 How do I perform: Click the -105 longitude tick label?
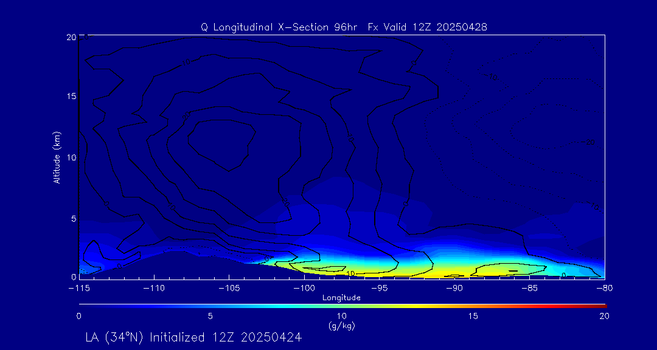(x=229, y=289)
